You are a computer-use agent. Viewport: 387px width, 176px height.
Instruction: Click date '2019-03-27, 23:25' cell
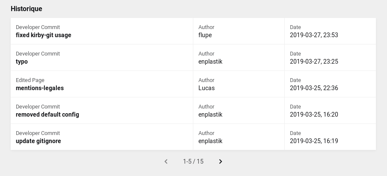point(314,62)
